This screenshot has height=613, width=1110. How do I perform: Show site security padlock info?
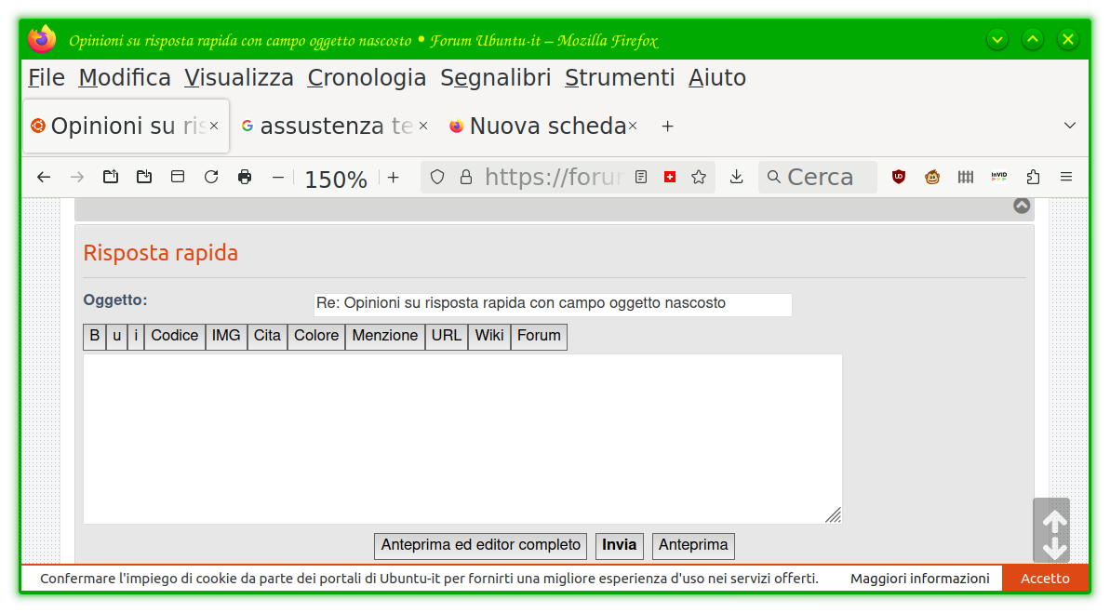(466, 177)
